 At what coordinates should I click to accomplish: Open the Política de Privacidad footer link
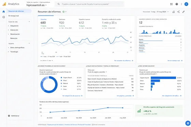(84, 125)
